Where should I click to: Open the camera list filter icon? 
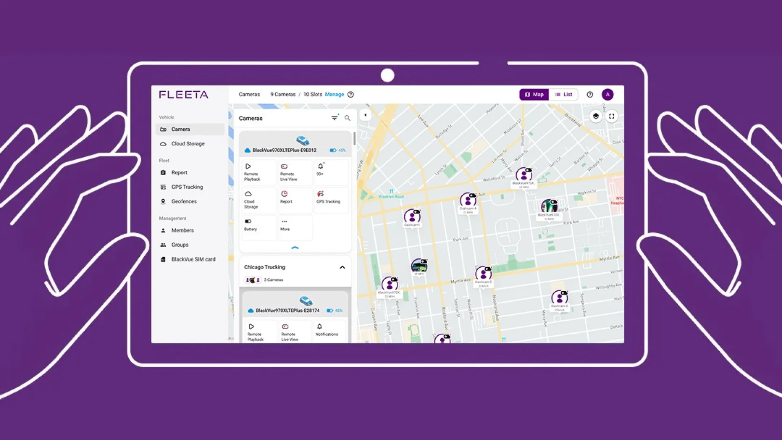(334, 118)
